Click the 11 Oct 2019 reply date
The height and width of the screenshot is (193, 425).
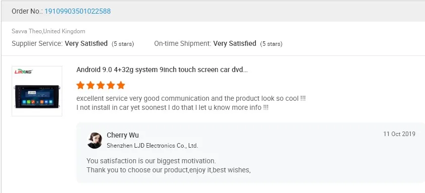[x=399, y=134]
